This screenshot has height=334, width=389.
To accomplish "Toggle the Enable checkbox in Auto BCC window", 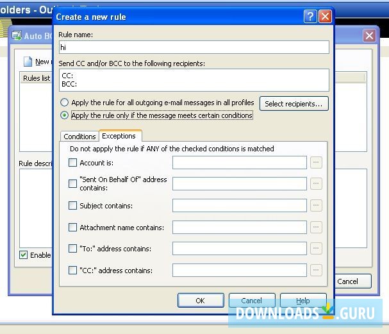I will (23, 255).
